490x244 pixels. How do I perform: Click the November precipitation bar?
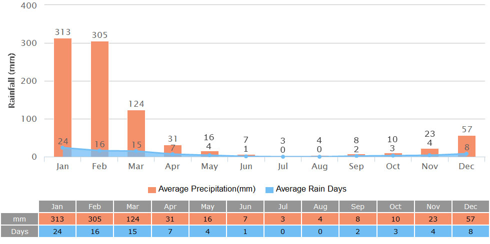pyautogui.click(x=429, y=152)
